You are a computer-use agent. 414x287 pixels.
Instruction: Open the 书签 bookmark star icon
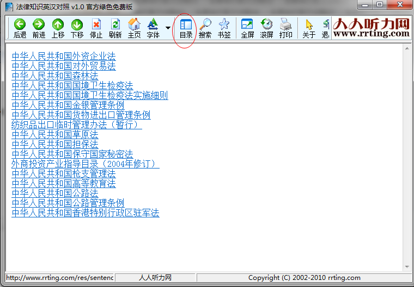[x=224, y=24]
